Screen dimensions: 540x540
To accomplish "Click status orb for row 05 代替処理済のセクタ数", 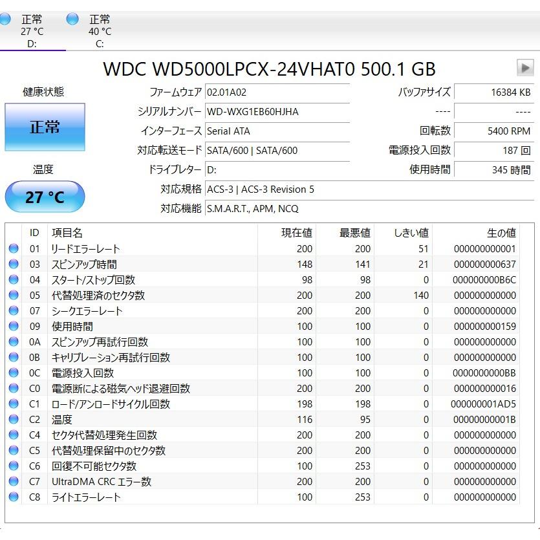I will click(x=14, y=295).
